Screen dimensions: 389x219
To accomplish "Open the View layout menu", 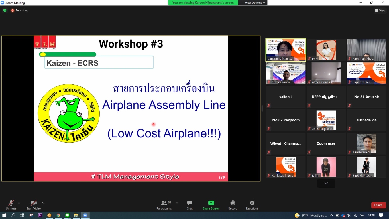I will click(380, 11).
